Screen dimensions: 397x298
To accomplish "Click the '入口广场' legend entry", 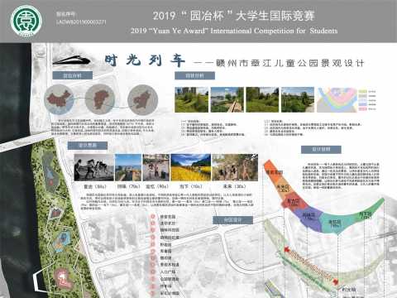I will pos(168,272).
